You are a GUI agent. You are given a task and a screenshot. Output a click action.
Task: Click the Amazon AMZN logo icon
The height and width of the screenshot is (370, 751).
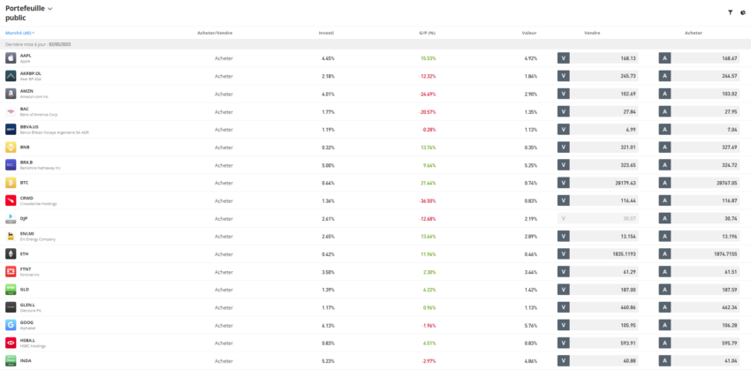(x=11, y=94)
